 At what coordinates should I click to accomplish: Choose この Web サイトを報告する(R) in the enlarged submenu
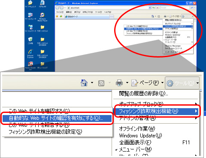(57, 125)
